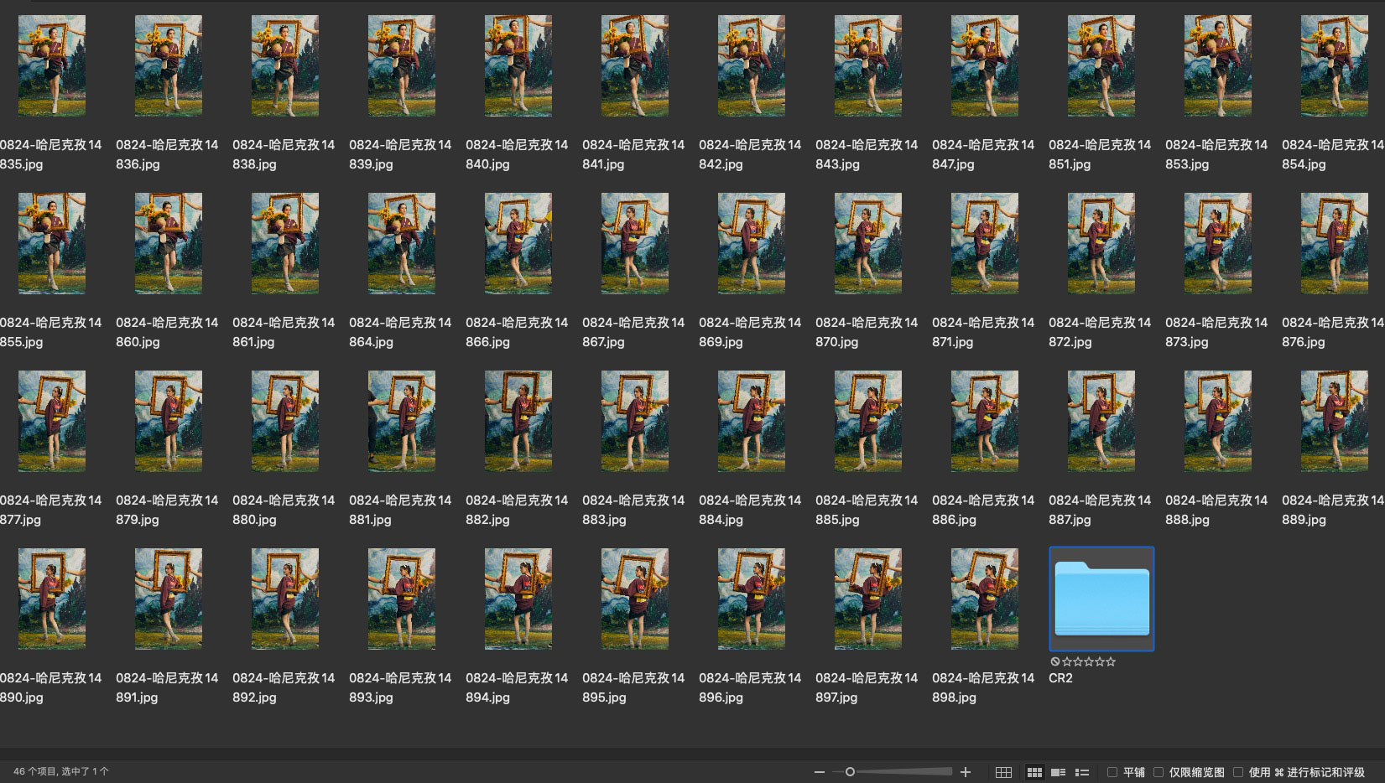Pick photo 0824-哈尼克孜14 887.jpg
Image resolution: width=1385 pixels, height=783 pixels.
point(1101,421)
